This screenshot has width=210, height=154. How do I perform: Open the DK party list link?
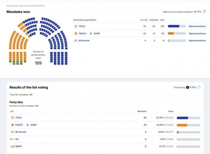(x=17, y=139)
